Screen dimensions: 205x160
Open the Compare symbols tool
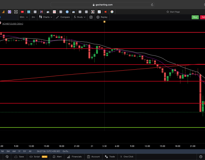(x=63, y=17)
